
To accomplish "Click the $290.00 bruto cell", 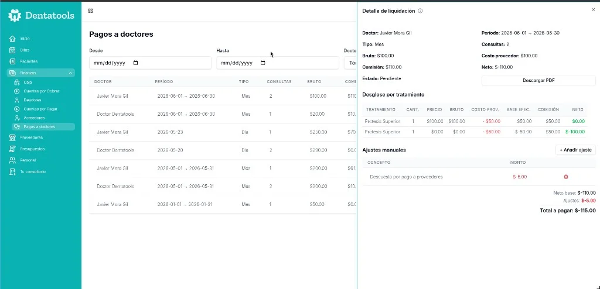I will tap(318, 150).
